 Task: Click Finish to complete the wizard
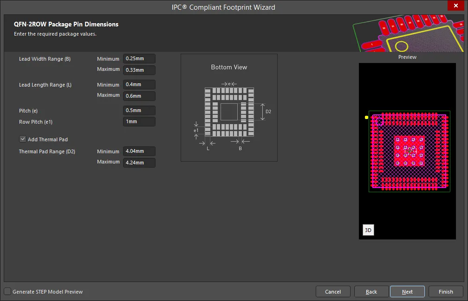pyautogui.click(x=446, y=292)
